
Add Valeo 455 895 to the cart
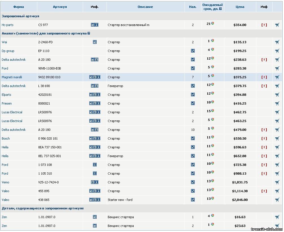(277, 191)
